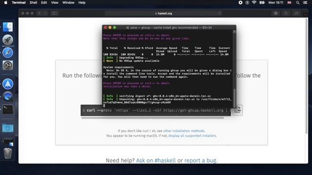Screen dimensions: 312x175
Task: Click "You appear to be running macOS" text
Action: coord(132,136)
